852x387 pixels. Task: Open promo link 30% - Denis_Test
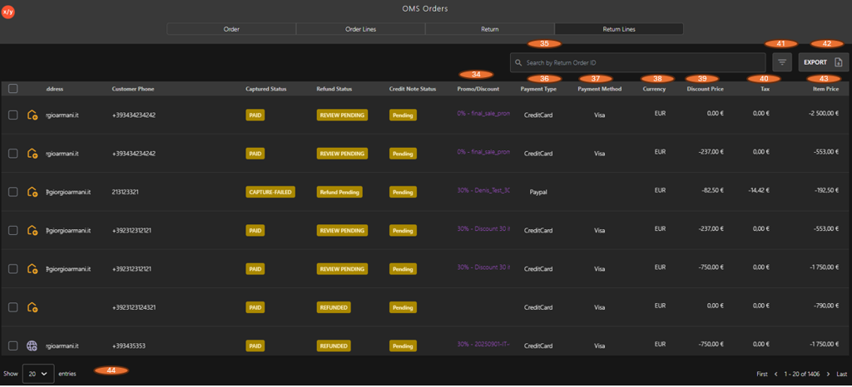click(483, 191)
